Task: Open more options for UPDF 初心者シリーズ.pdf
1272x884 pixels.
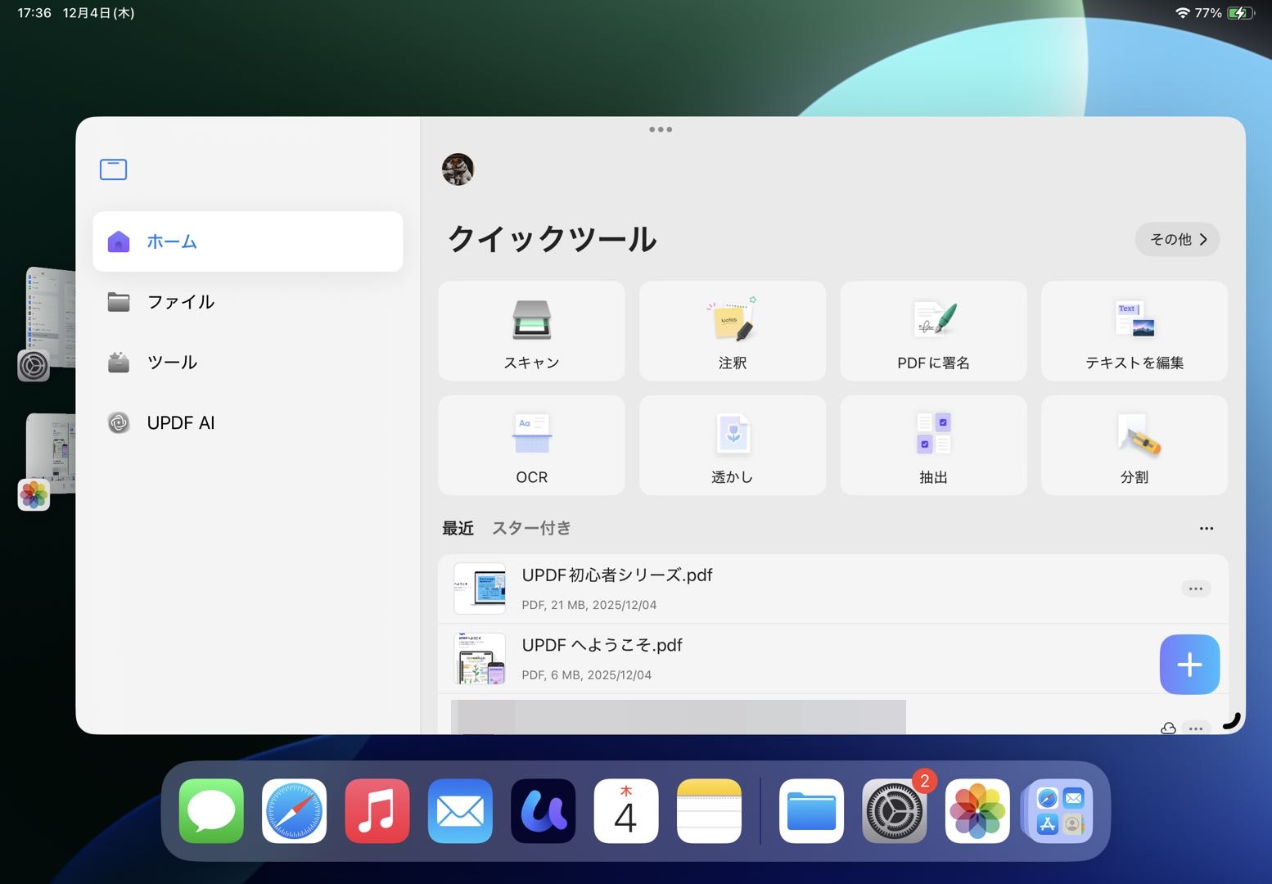Action: pos(1196,589)
